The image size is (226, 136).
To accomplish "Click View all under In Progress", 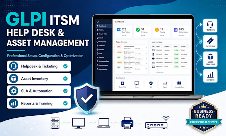I will point(143,36).
